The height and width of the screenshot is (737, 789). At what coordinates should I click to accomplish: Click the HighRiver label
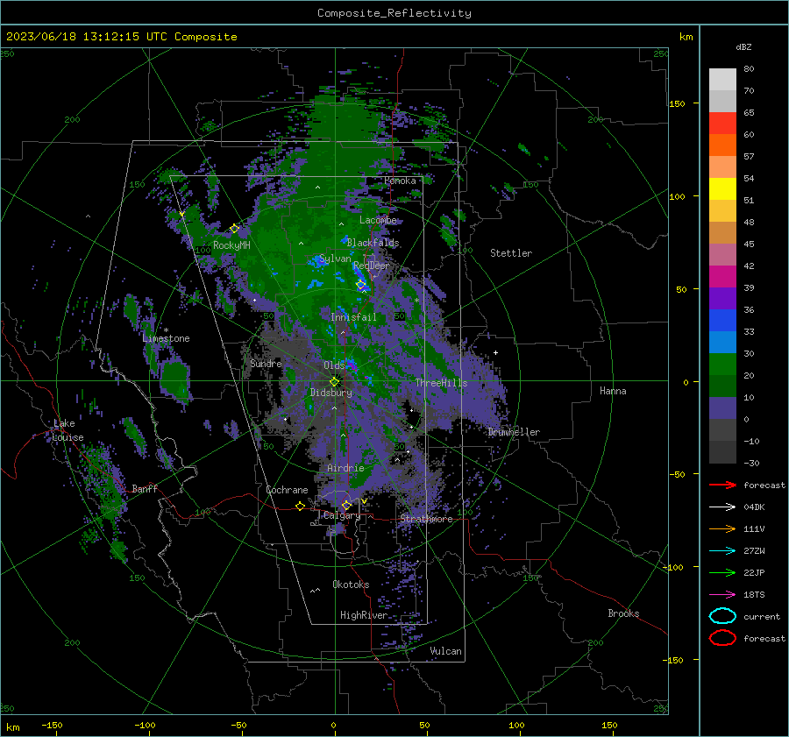pos(364,615)
